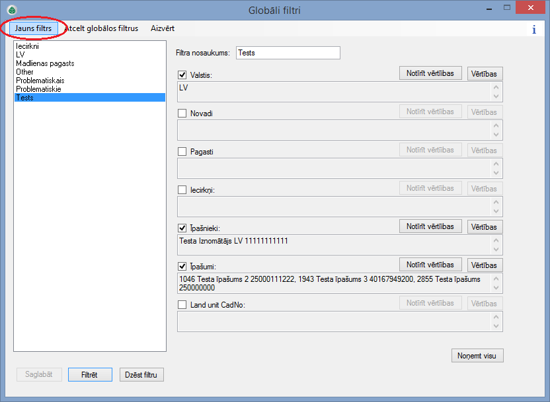Open the Jauns filtrs menu
This screenshot has width=550, height=402.
click(x=33, y=29)
